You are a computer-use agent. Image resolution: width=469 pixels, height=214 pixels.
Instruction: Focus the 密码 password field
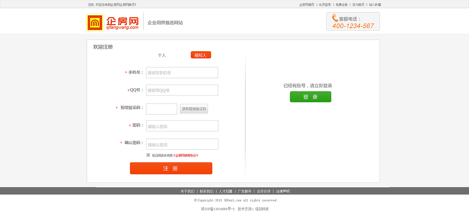tap(182, 126)
